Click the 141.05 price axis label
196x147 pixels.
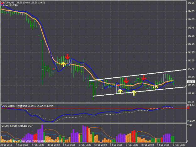191,60
